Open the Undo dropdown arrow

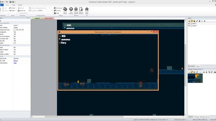[16, 8]
